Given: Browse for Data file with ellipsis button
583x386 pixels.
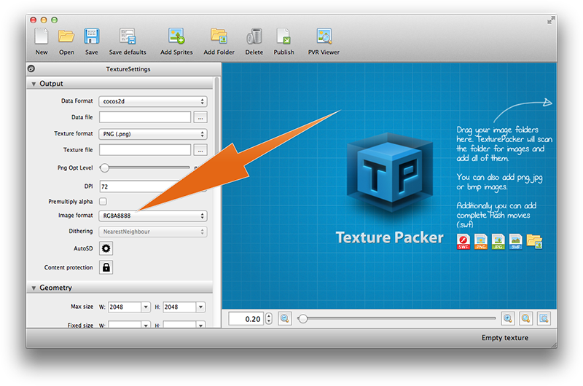Looking at the screenshot, I should tap(200, 117).
